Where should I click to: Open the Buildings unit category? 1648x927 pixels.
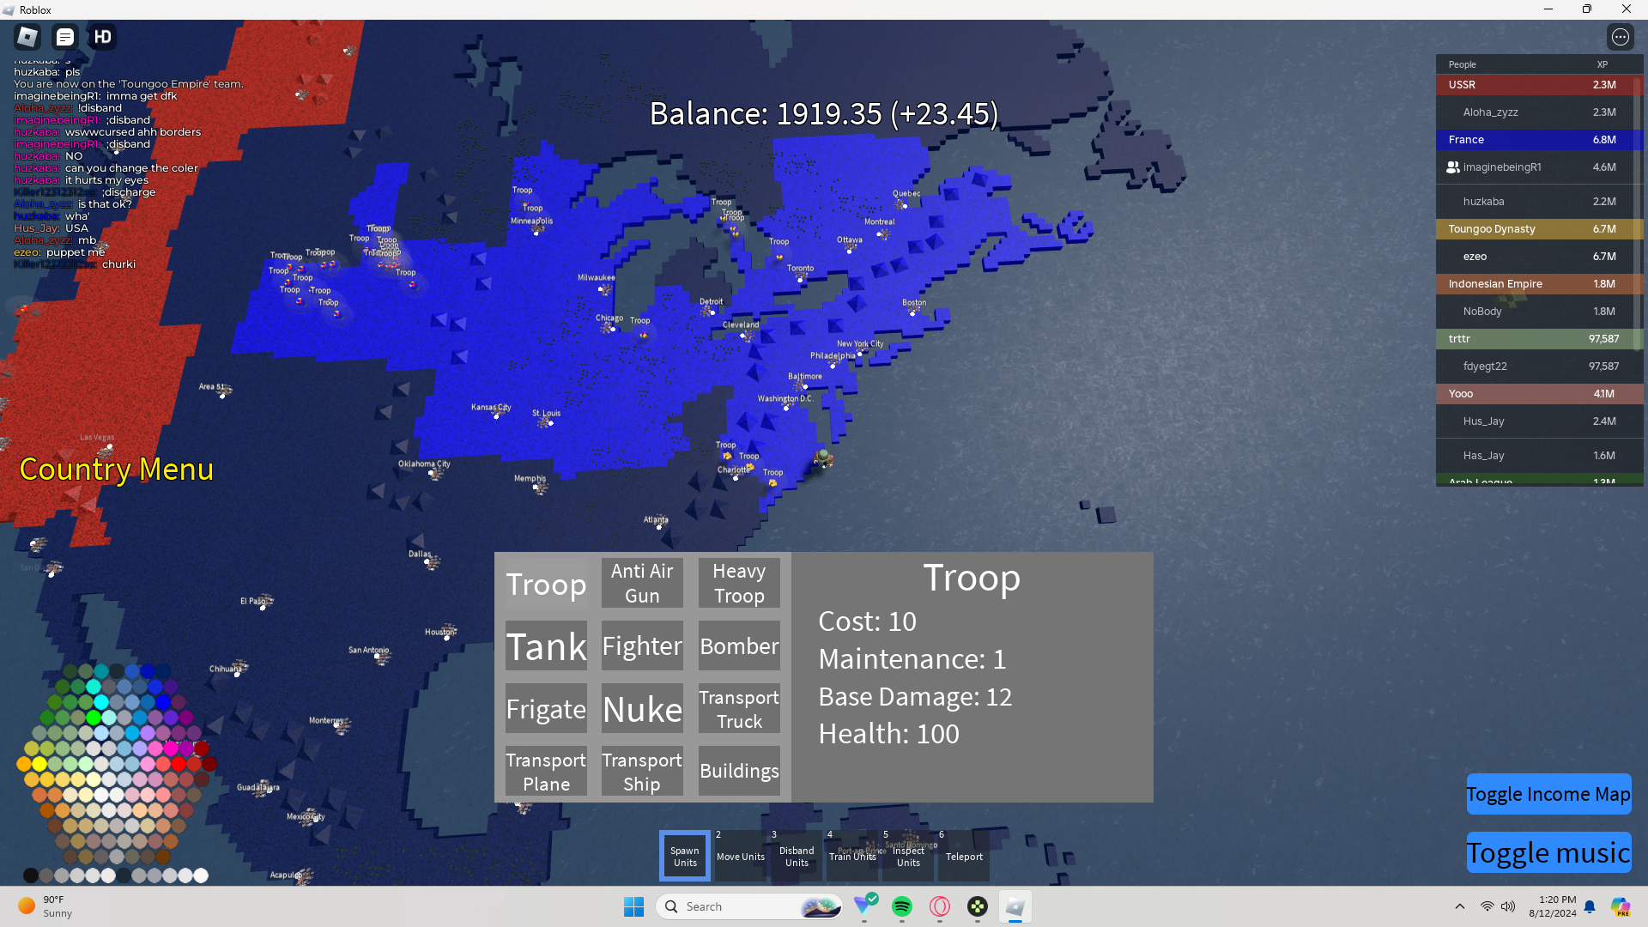coord(738,771)
